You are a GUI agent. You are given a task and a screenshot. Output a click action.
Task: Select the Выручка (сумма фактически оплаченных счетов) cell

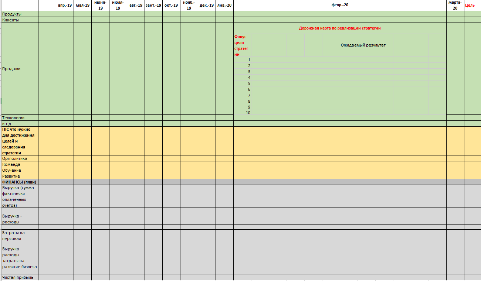click(x=19, y=196)
